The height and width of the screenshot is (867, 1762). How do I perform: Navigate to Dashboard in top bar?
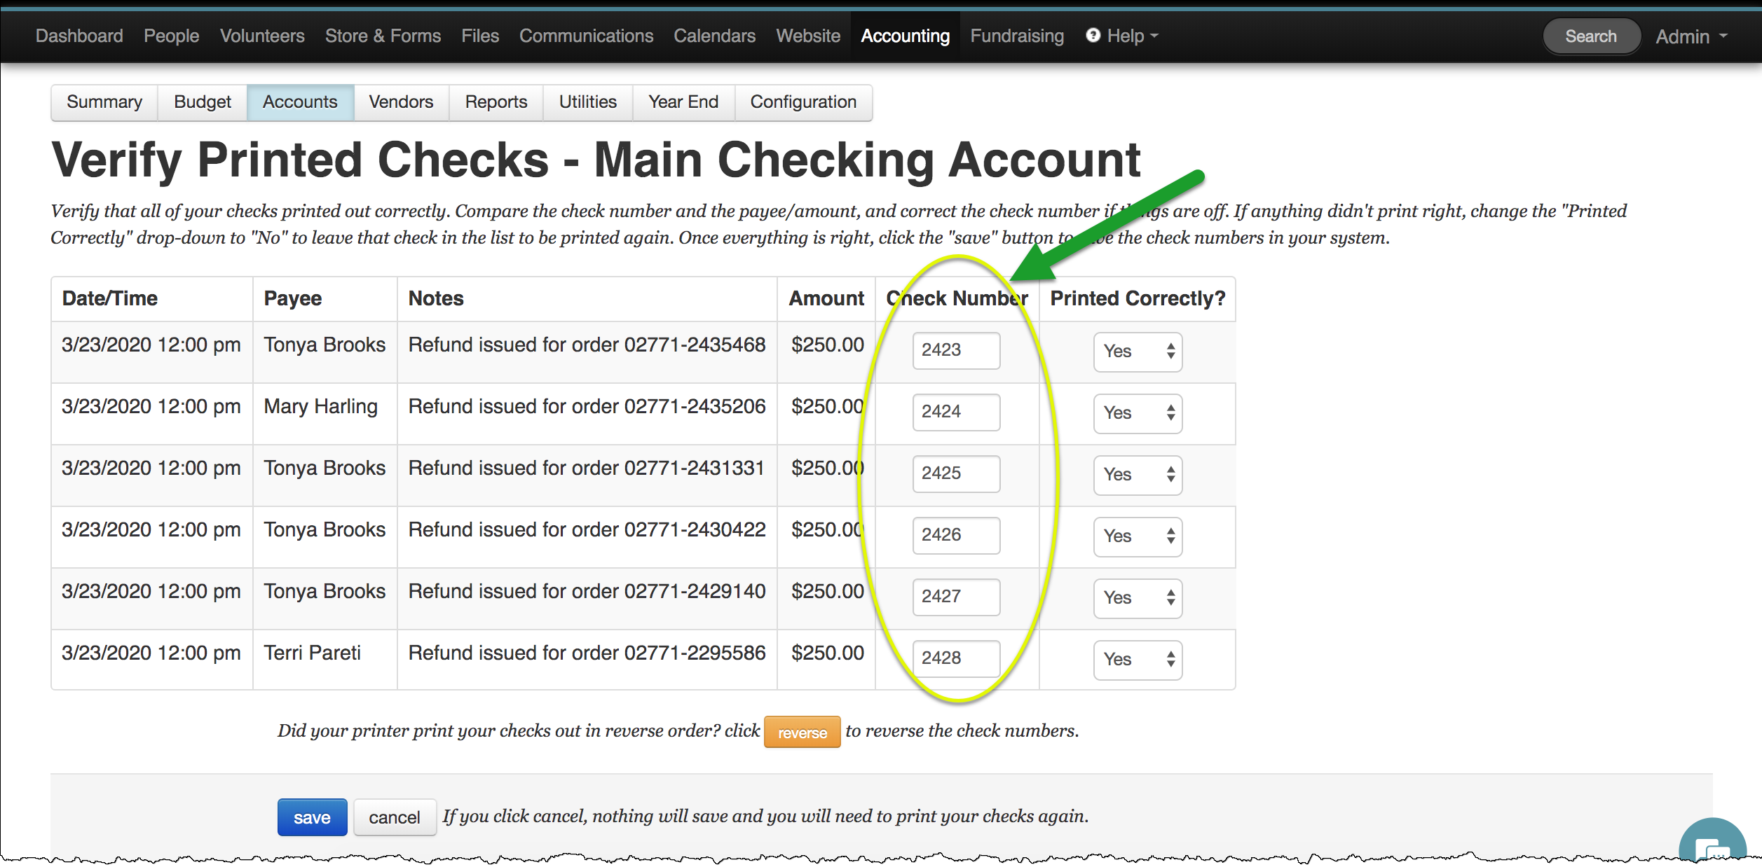pyautogui.click(x=79, y=36)
